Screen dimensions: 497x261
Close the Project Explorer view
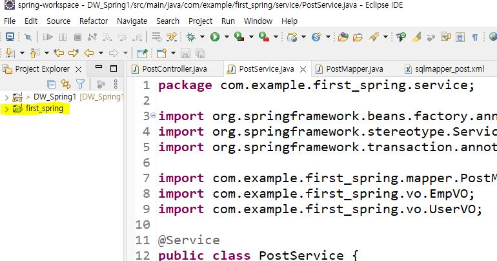coord(79,69)
